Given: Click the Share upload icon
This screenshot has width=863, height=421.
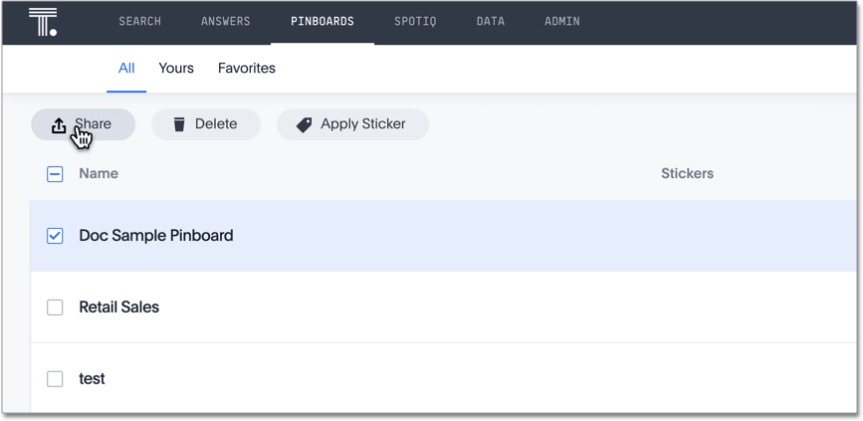Looking at the screenshot, I should click(59, 124).
